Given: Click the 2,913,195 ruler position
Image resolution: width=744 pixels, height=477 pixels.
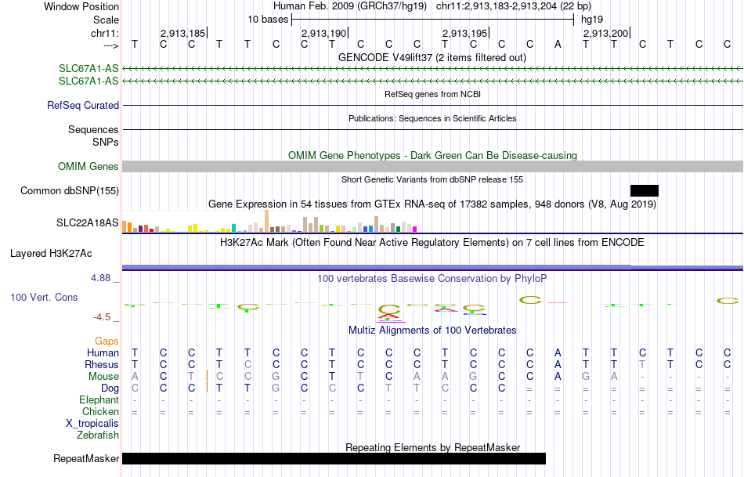Looking at the screenshot, I should (465, 33).
